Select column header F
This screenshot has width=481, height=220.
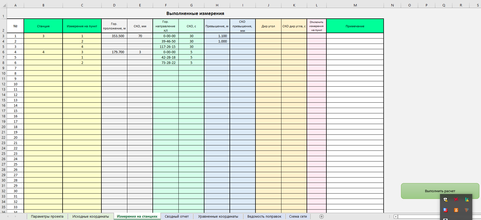[x=166, y=5]
